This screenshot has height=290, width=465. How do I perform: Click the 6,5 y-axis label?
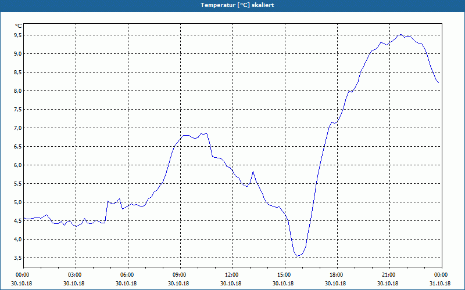tap(18, 147)
